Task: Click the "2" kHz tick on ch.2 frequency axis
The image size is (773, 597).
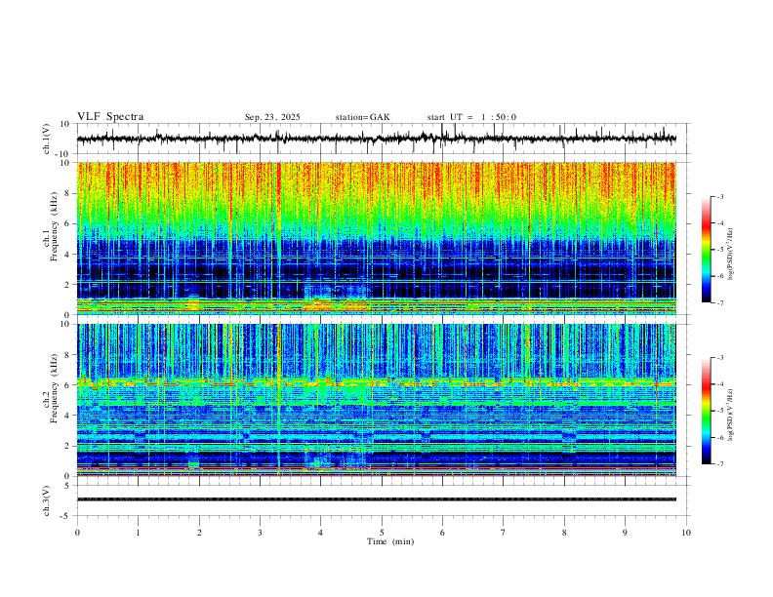Action: point(68,446)
